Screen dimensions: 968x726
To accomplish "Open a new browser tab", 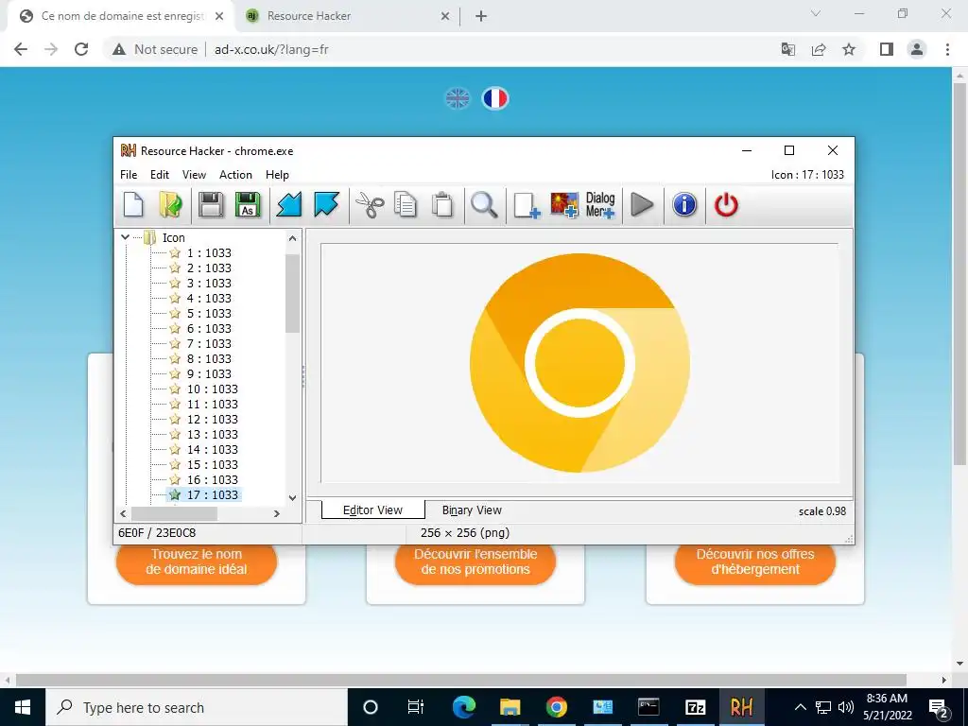I will (x=481, y=16).
